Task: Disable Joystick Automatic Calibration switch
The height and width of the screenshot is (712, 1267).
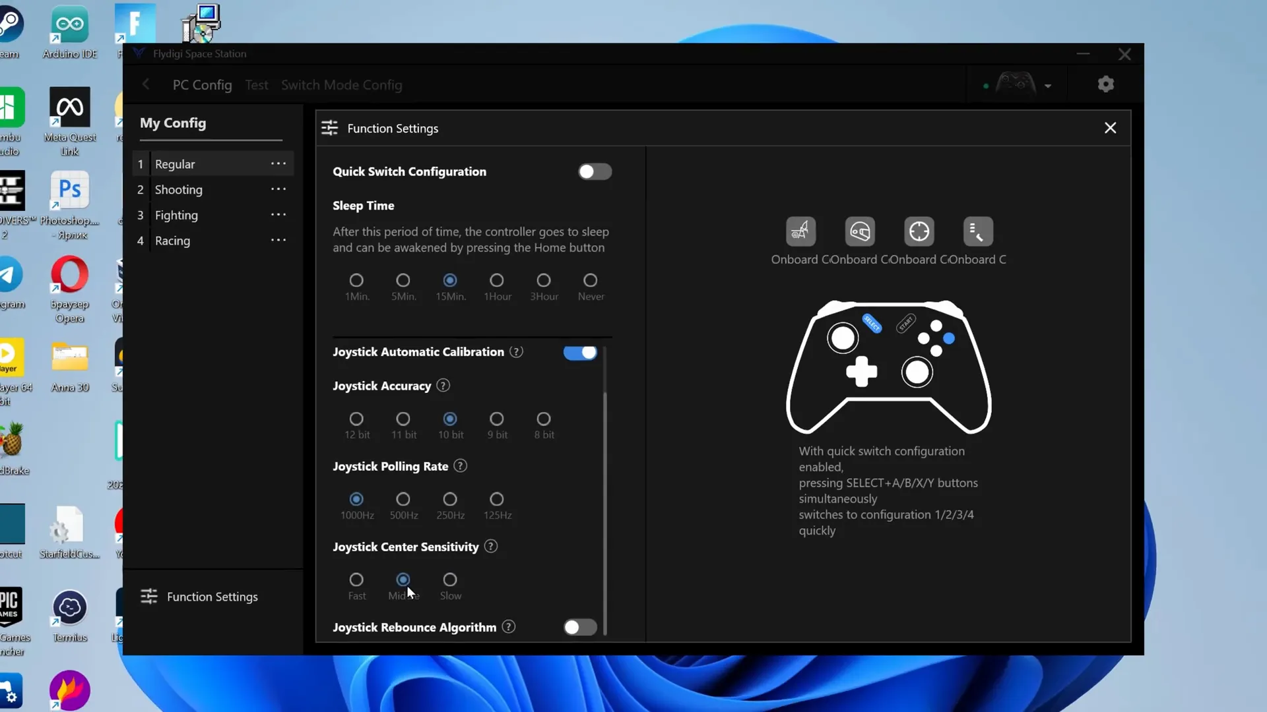Action: click(x=580, y=352)
